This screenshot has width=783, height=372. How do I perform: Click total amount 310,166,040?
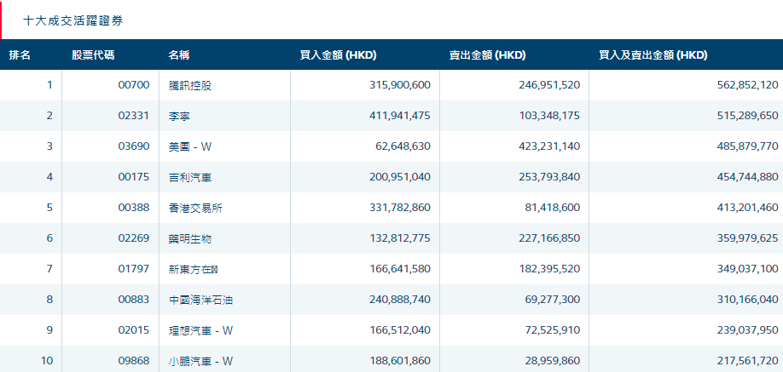tap(747, 300)
